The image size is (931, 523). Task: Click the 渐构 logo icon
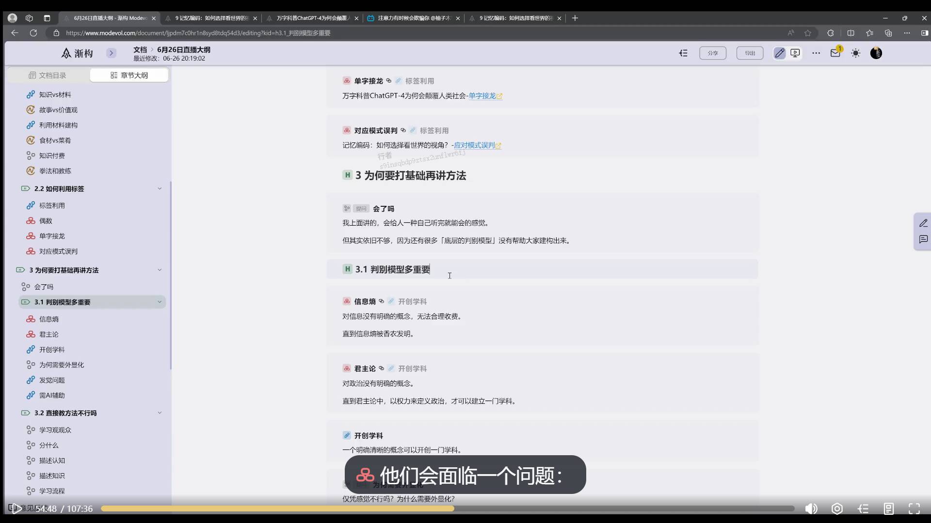coord(66,53)
